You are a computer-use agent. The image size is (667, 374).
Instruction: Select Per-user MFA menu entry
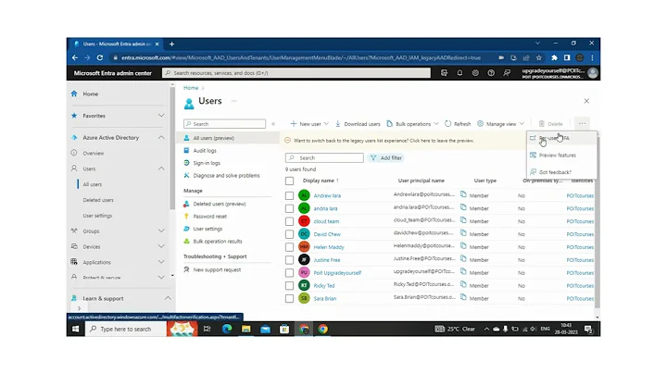tap(561, 138)
